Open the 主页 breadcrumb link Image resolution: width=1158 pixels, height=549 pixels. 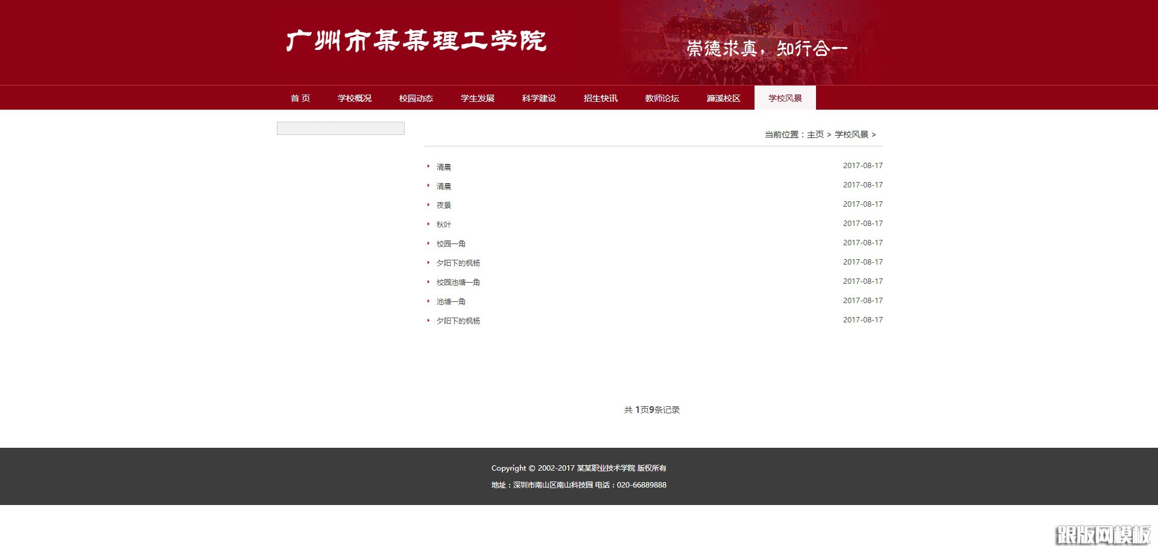coord(815,134)
